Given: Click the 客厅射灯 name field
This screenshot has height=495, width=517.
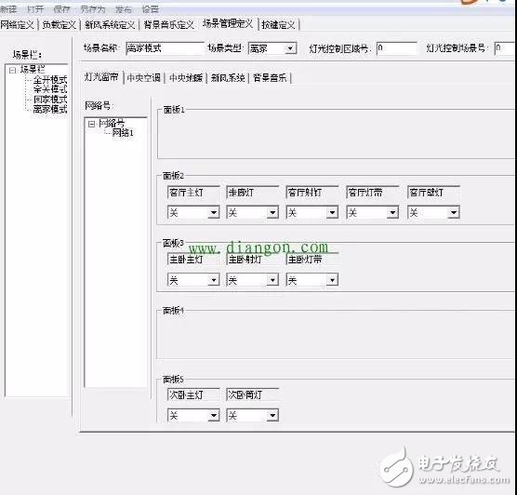Looking at the screenshot, I should click(312, 193).
